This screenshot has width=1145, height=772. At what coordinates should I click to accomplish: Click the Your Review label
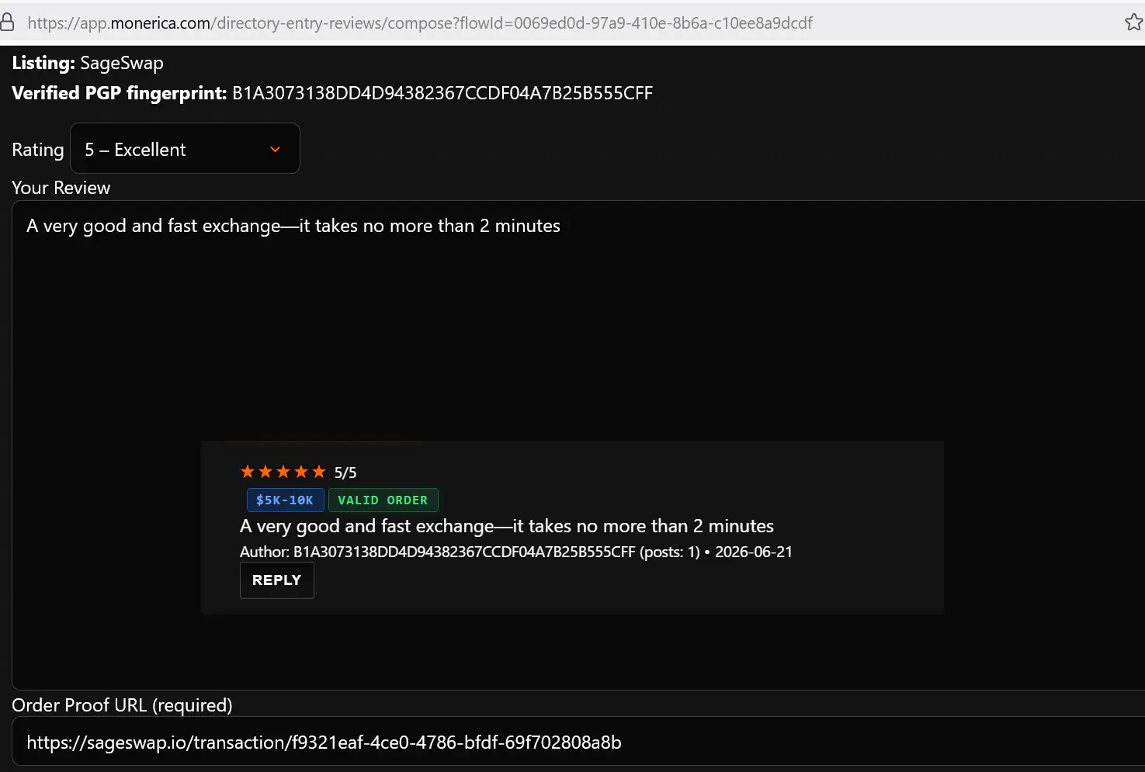click(x=61, y=188)
